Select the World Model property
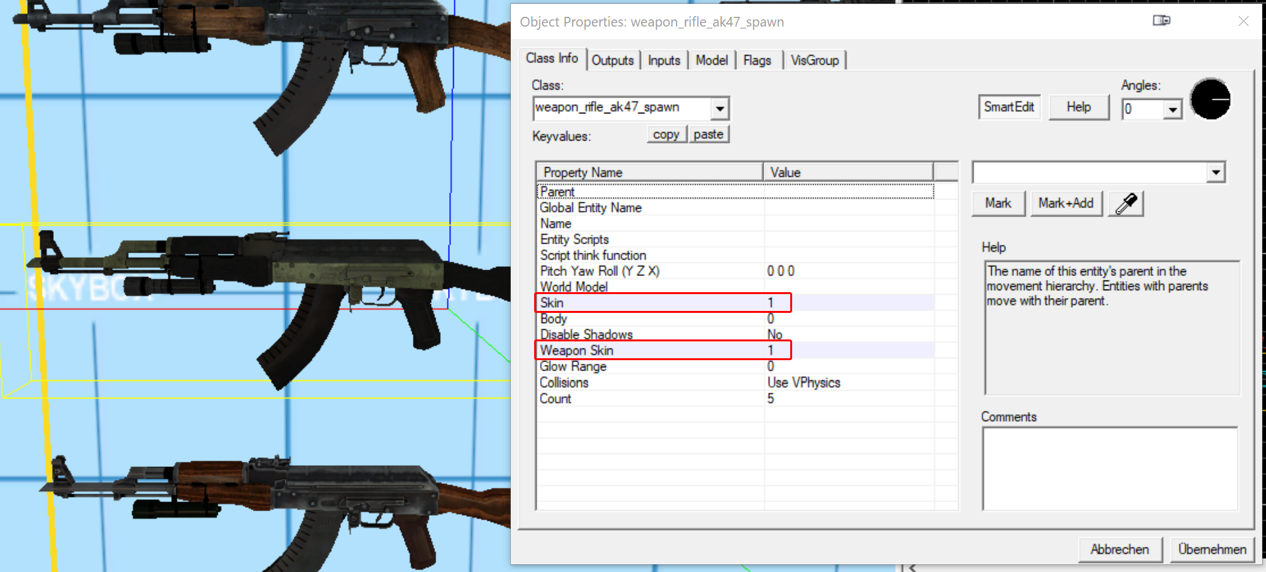1266x572 pixels. coord(736,287)
